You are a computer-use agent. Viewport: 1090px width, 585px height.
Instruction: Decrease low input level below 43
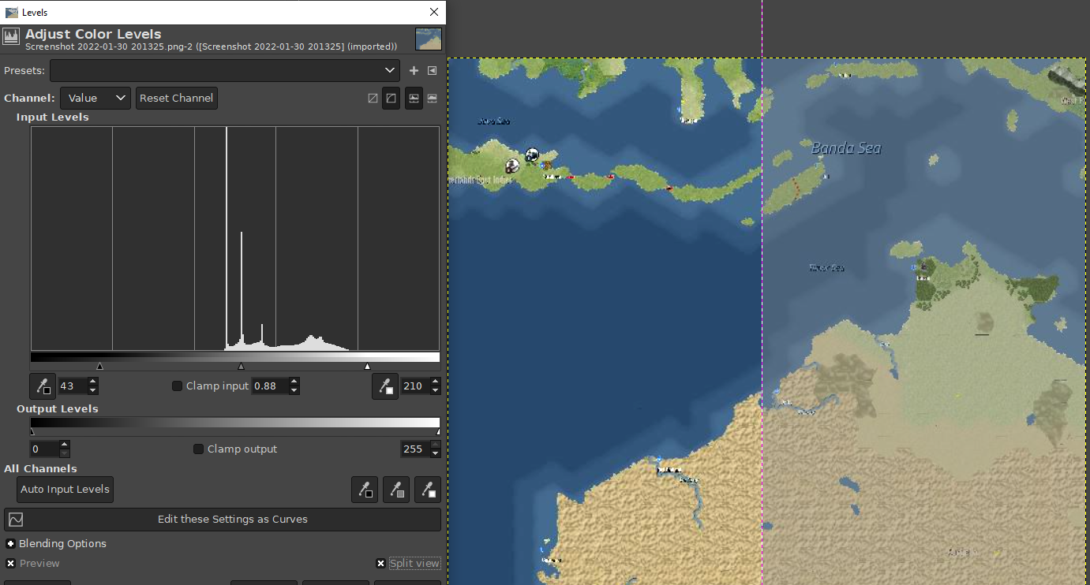[93, 390]
